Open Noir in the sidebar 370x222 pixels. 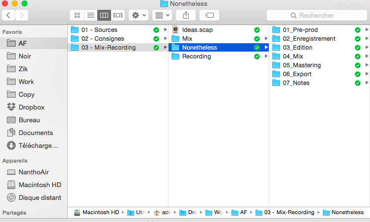click(x=34, y=56)
